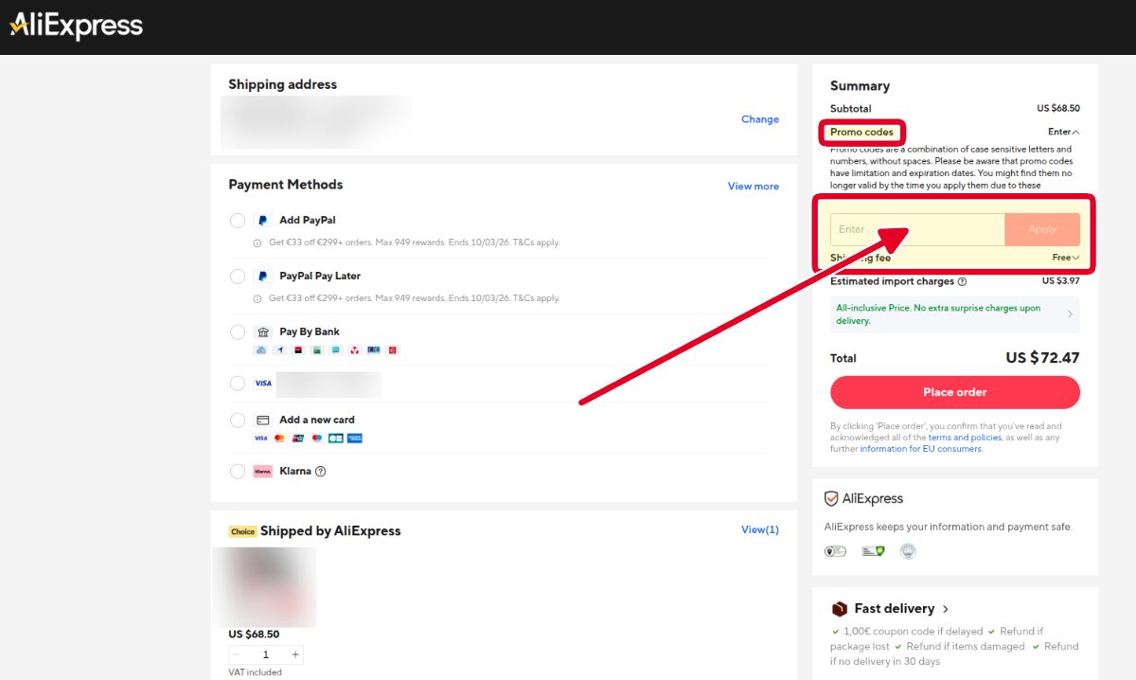The image size is (1136, 680).
Task: Select the saved VISA card radio button
Action: 238,384
